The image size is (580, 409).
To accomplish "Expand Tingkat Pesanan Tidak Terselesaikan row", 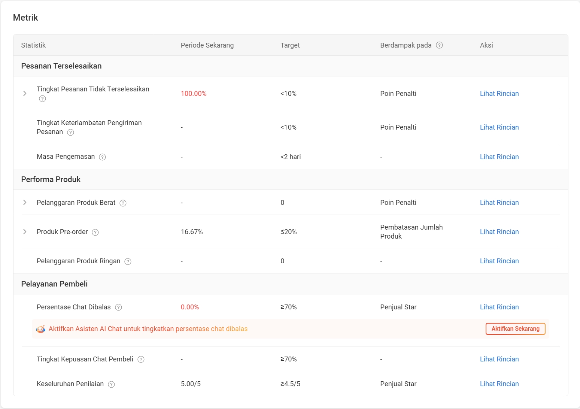I will (x=25, y=93).
